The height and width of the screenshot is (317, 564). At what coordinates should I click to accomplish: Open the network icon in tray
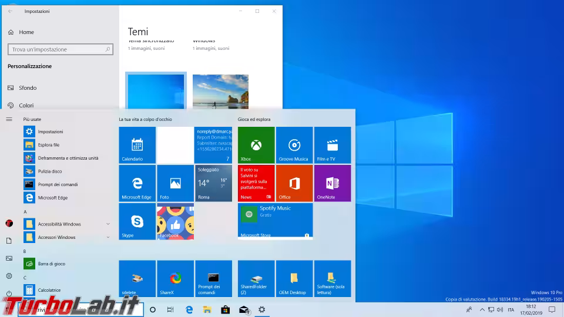[491, 309]
